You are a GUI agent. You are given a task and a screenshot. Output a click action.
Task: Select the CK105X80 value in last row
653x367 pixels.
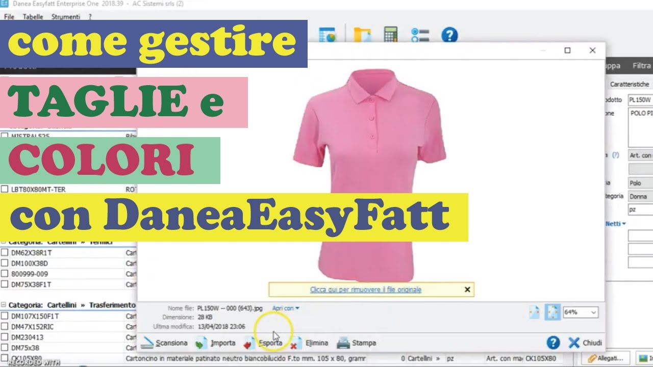coord(541,358)
